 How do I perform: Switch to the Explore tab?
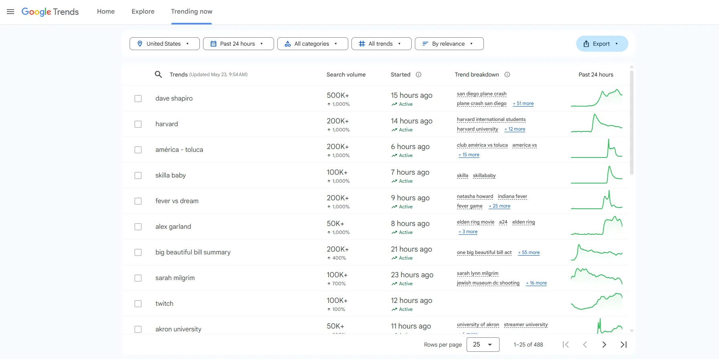pos(143,12)
